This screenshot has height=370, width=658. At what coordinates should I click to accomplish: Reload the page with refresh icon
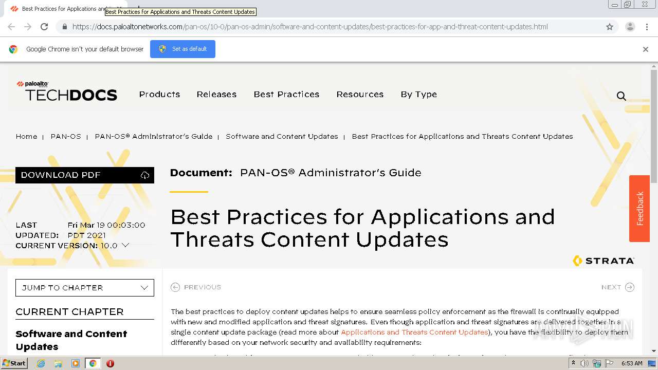pyautogui.click(x=44, y=27)
